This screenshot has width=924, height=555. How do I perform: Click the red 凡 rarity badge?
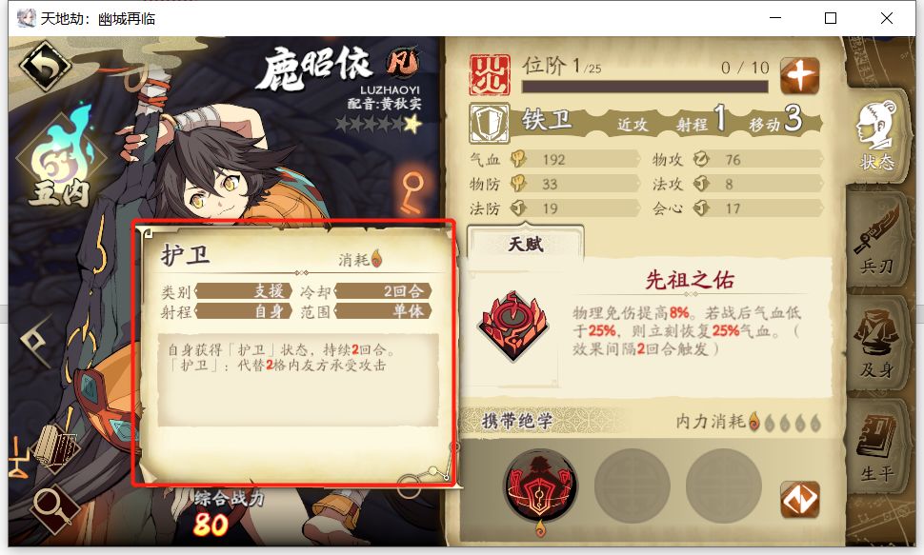click(402, 63)
